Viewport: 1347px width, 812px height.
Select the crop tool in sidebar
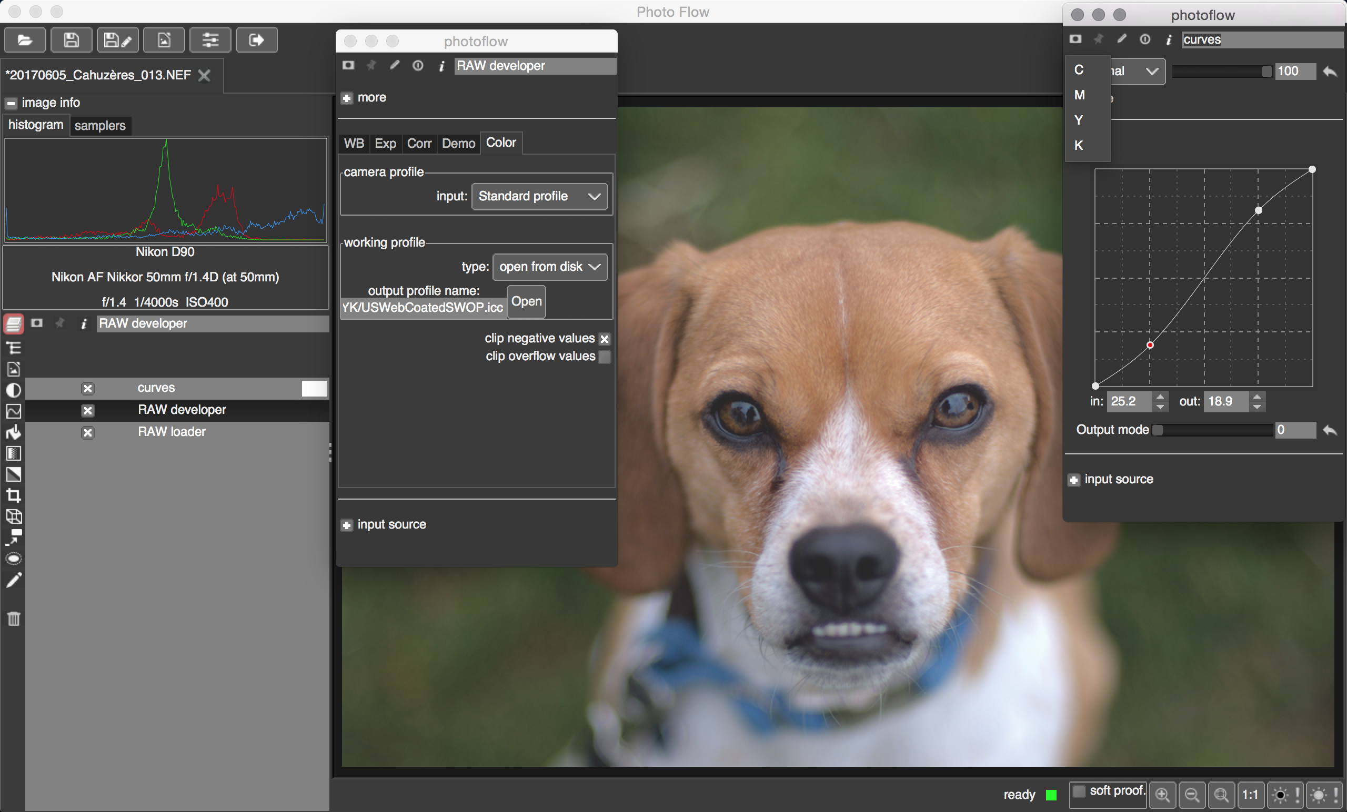14,495
